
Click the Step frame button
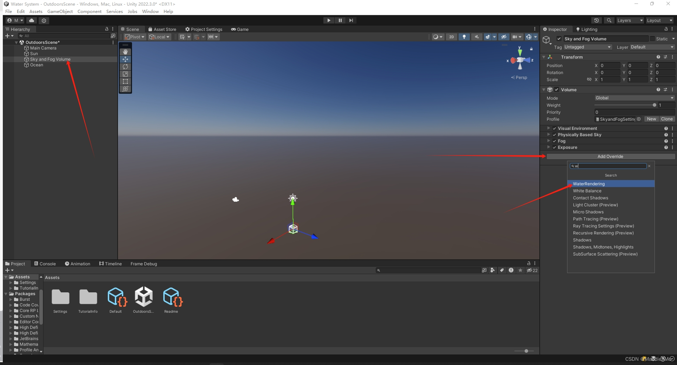[351, 20]
